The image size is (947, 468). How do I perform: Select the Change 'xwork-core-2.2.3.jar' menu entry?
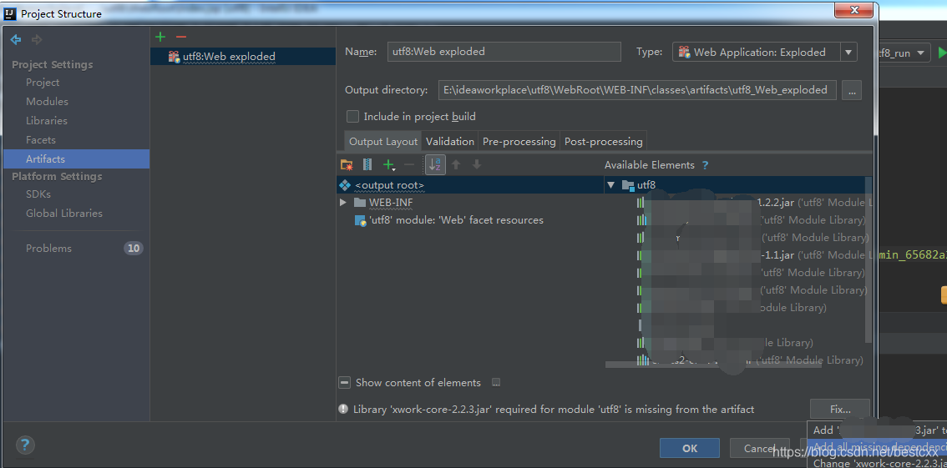coord(876,462)
